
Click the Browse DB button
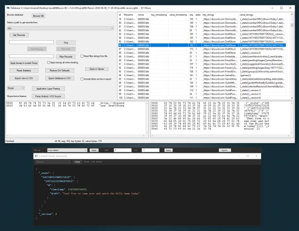38,16
